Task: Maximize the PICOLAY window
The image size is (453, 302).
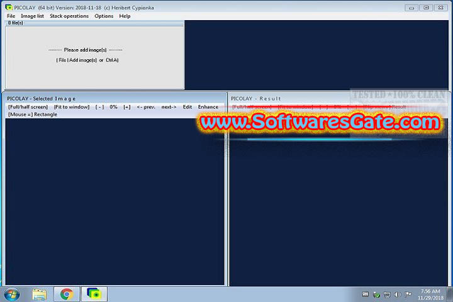Action: click(x=426, y=8)
